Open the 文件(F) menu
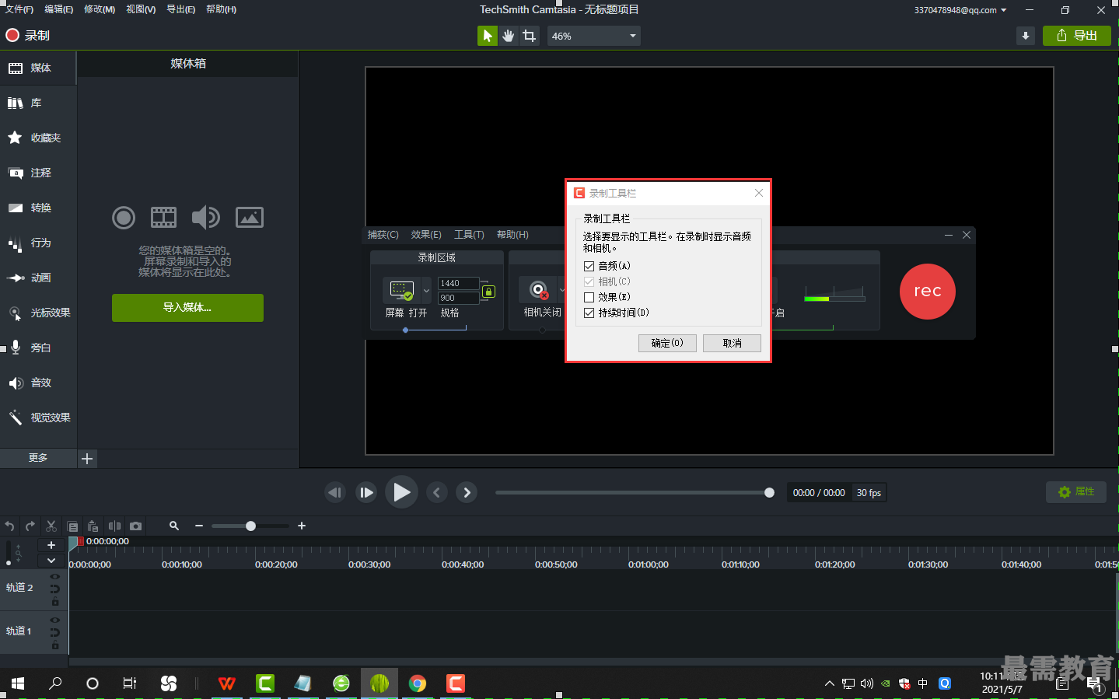This screenshot has height=699, width=1119. [x=19, y=9]
